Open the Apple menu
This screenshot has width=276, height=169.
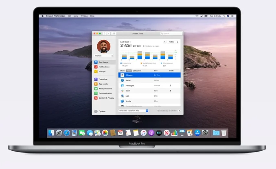coord(42,16)
